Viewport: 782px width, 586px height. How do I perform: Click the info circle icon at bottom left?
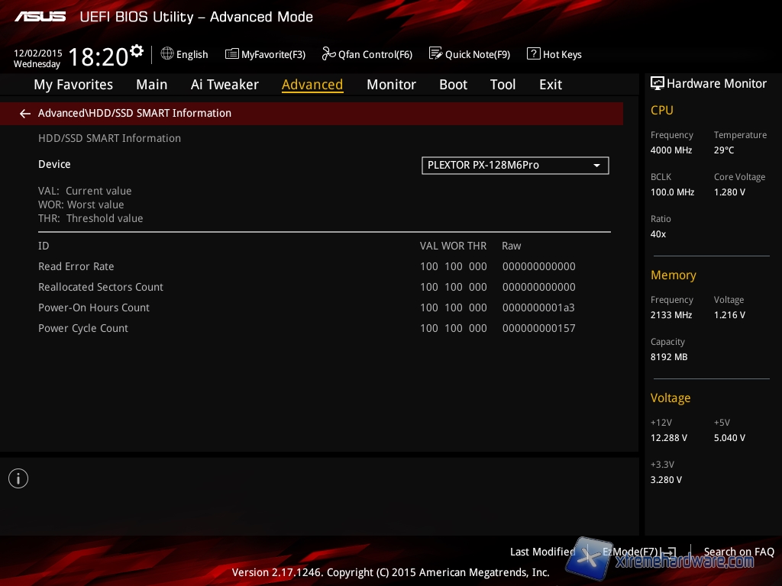[18, 478]
